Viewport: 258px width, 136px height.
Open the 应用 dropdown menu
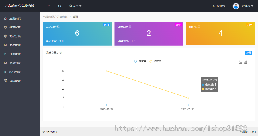tap(75, 6)
